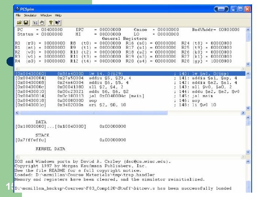This screenshot has height=197, width=263.
Task: Click data range [0x10000000]...[0x10040000] row
Action: click(x=70, y=126)
